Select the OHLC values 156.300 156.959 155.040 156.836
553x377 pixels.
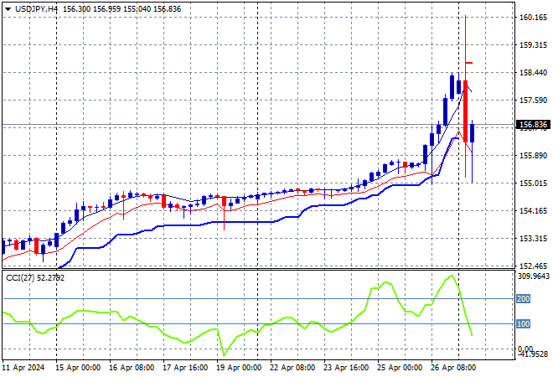point(122,9)
